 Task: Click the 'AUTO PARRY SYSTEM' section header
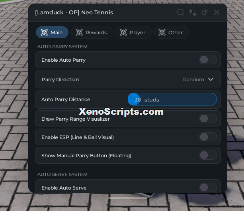[x=62, y=47]
